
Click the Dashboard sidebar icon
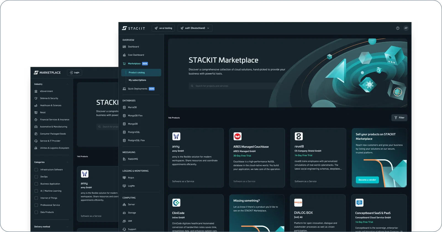[x=124, y=47]
